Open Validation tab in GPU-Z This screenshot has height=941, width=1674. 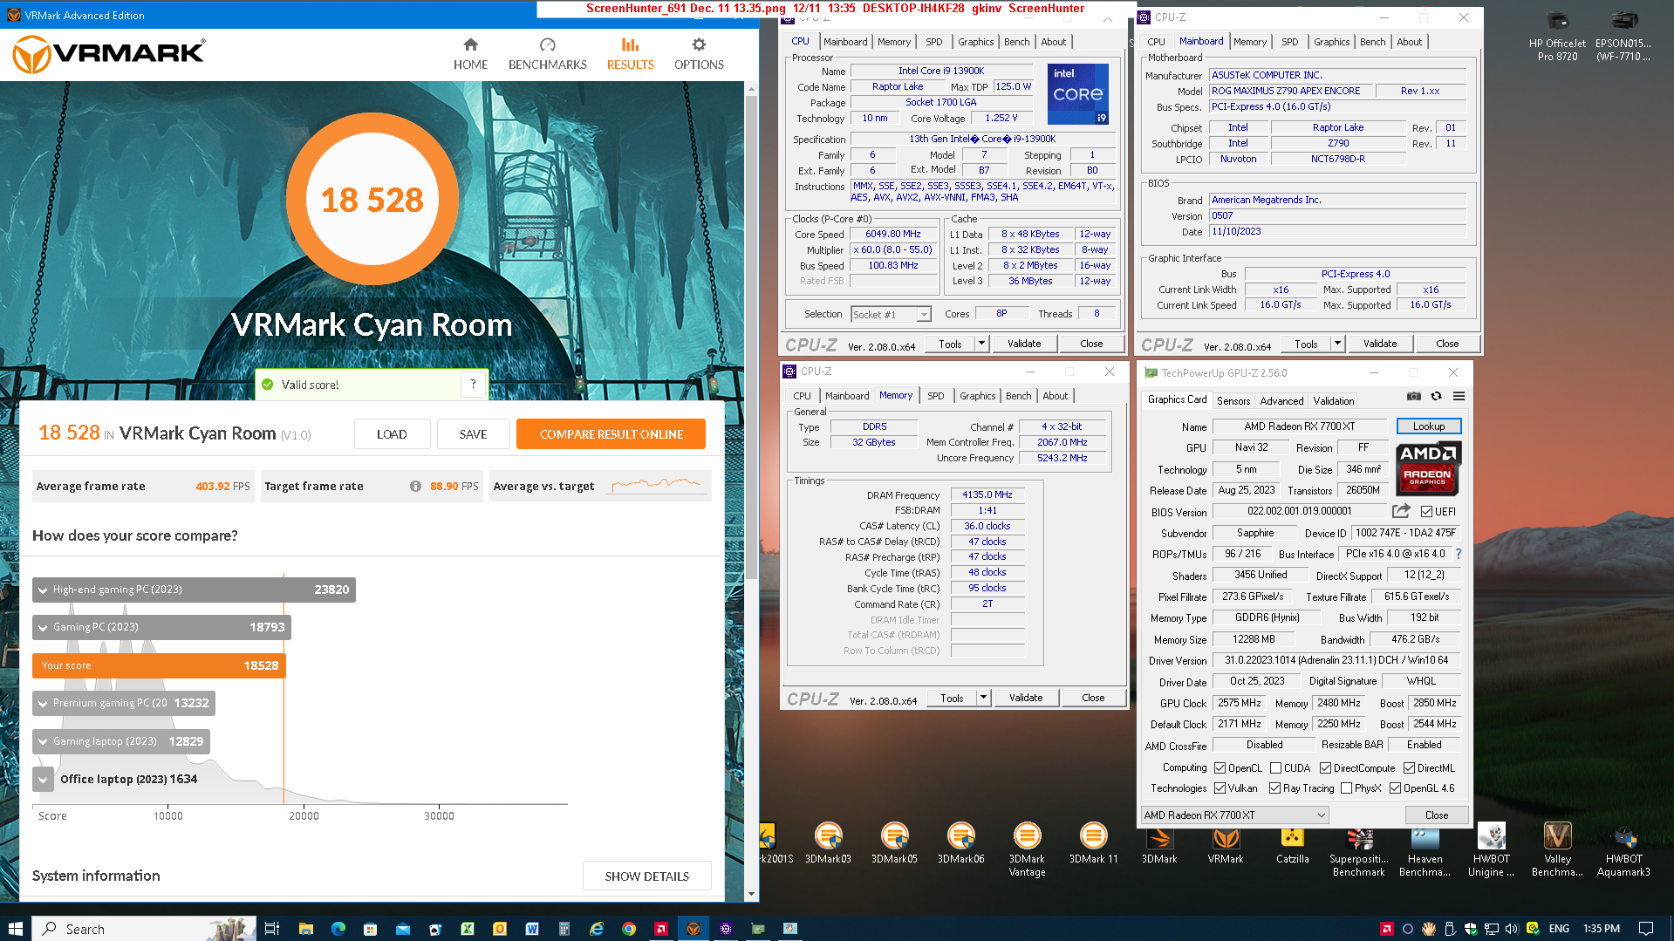tap(1334, 400)
